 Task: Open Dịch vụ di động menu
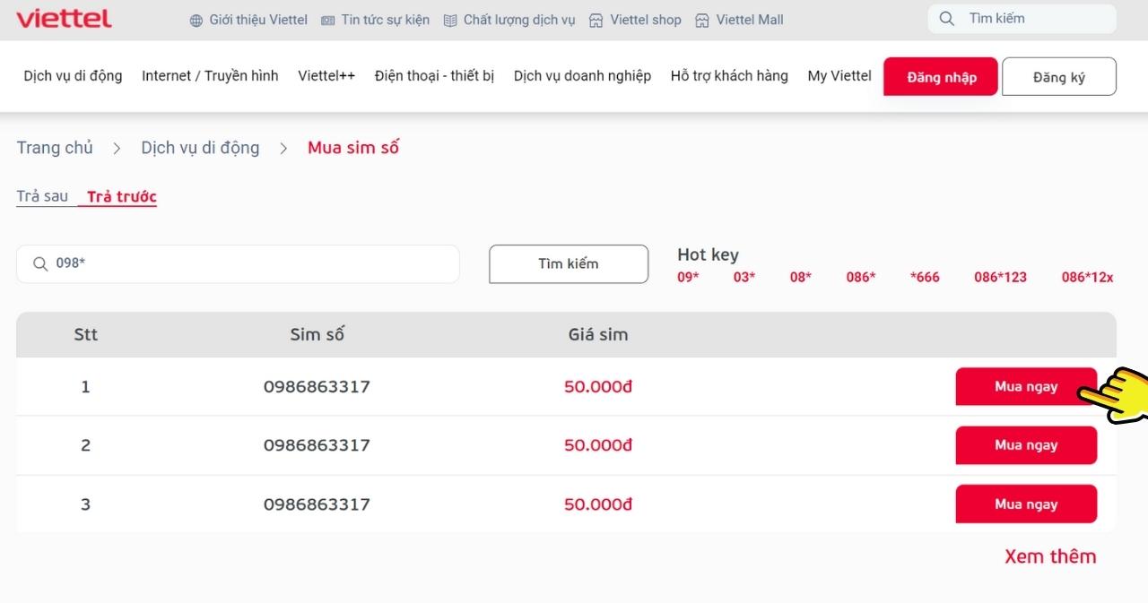pos(73,76)
